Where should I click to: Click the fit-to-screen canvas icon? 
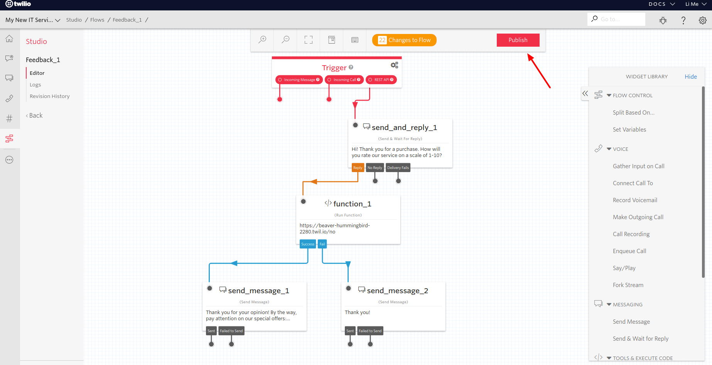coord(308,40)
